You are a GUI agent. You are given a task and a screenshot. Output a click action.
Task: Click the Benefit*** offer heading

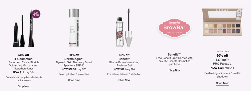(174, 54)
